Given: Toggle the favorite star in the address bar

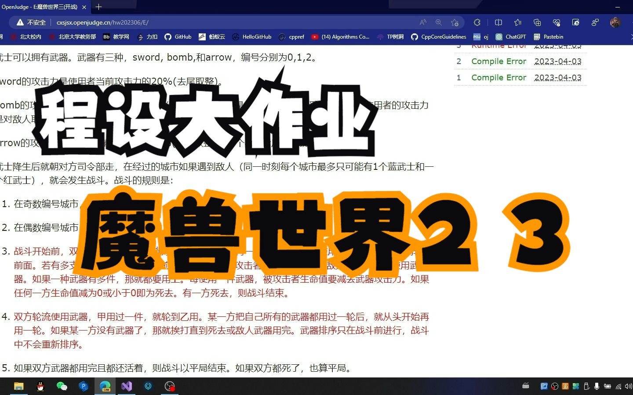Looking at the screenshot, I should (455, 22).
